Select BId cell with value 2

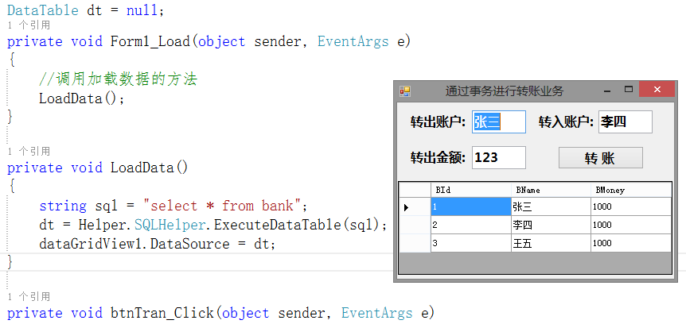(471, 225)
